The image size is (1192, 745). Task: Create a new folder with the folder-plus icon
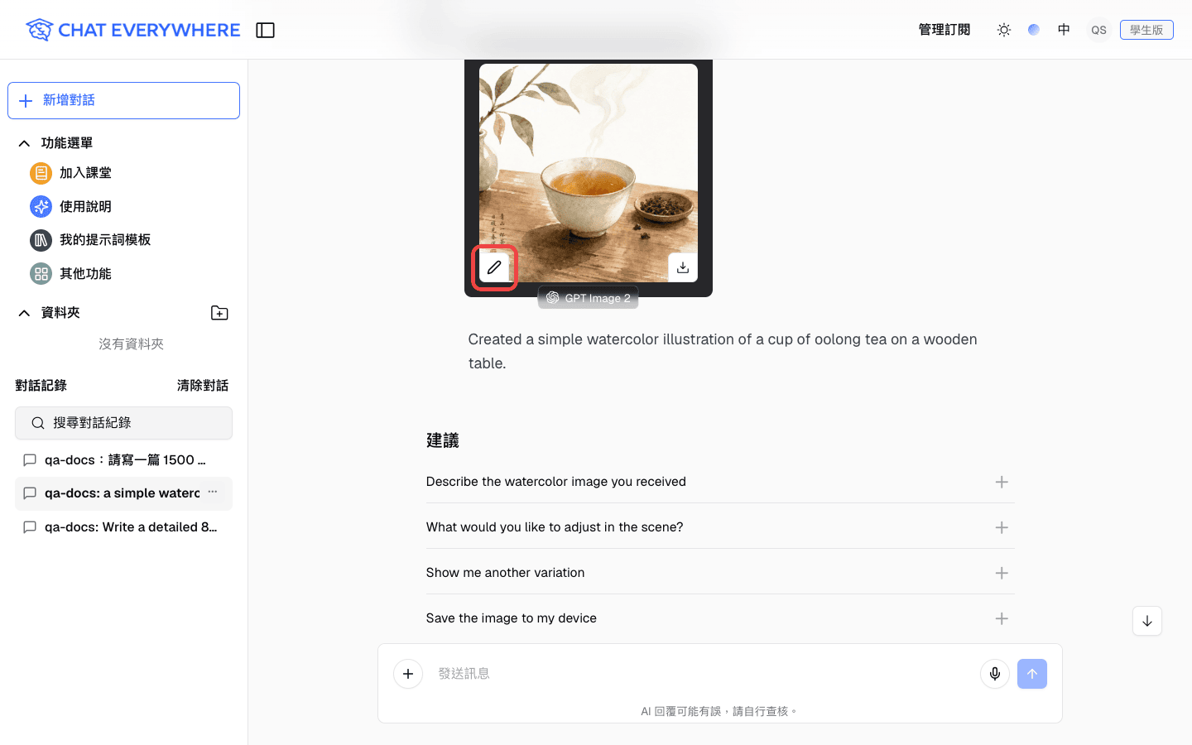point(219,313)
